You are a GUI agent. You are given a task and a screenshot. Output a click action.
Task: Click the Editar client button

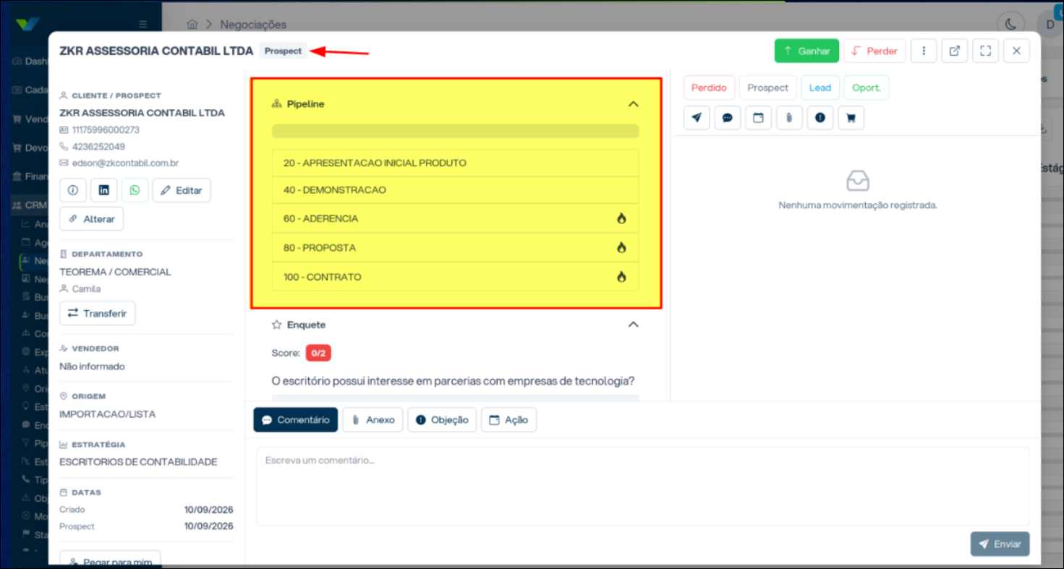click(x=182, y=190)
